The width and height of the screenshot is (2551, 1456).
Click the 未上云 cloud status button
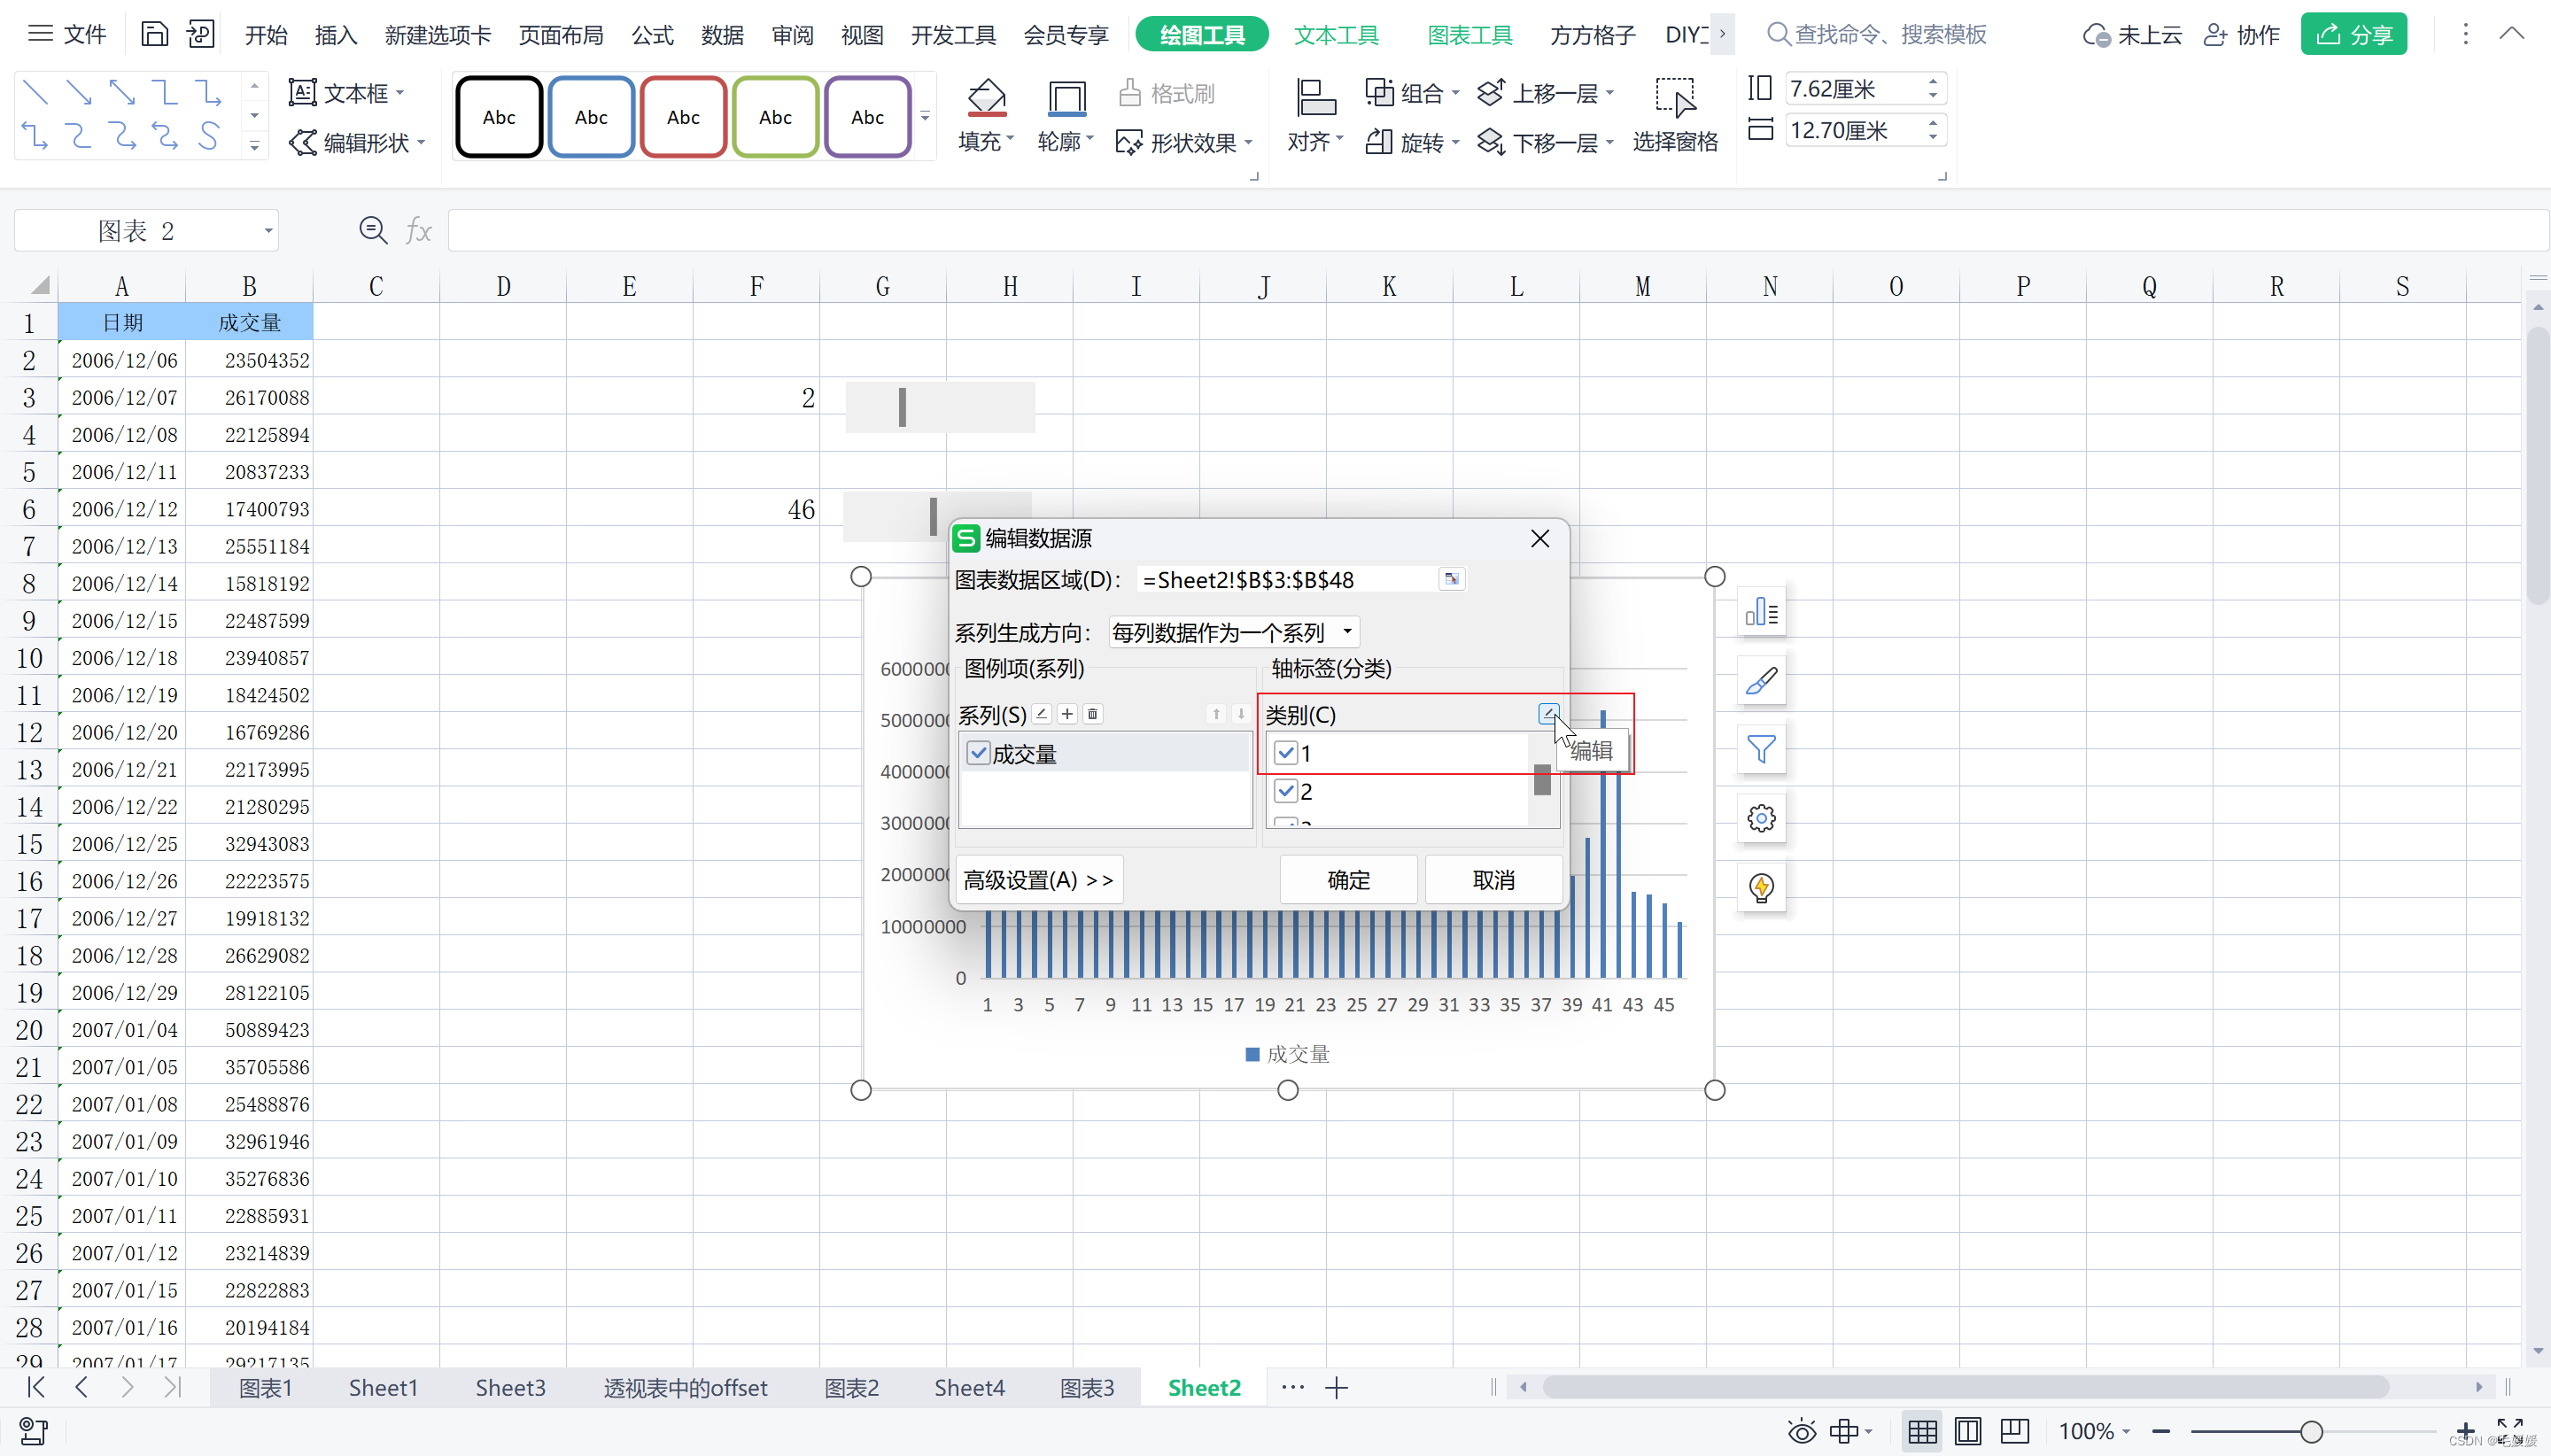[2132, 35]
